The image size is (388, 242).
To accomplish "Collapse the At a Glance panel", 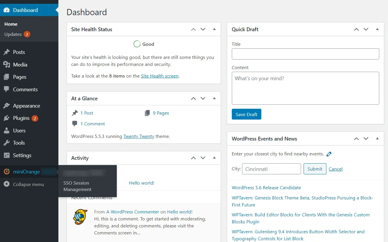I will click(214, 98).
